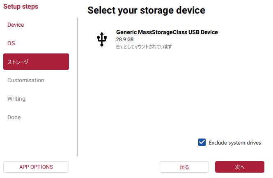The height and width of the screenshot is (178, 273).
Task: Select the Generic MassStorageClass USB Device name
Action: click(167, 32)
